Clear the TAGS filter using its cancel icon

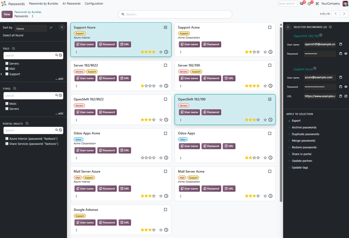(x=14, y=48)
